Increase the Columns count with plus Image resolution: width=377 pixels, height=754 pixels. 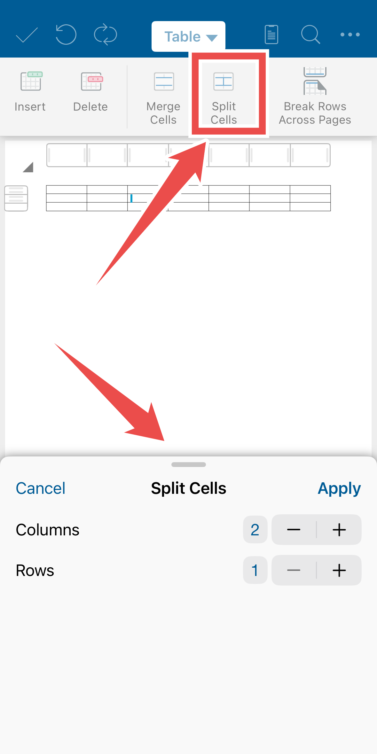pos(339,530)
